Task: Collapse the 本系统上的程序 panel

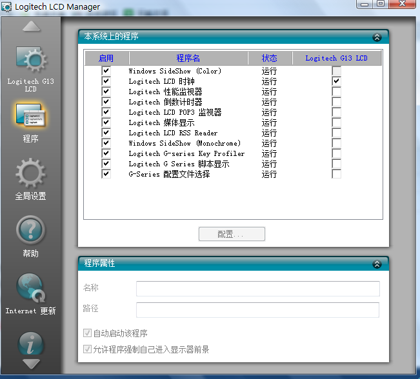Action: point(377,37)
